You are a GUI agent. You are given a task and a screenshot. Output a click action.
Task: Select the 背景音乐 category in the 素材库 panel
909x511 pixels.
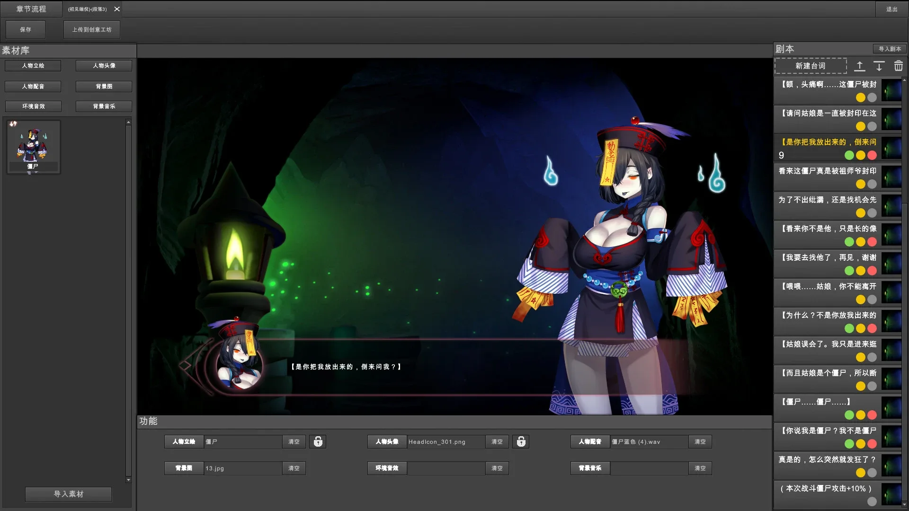(104, 106)
